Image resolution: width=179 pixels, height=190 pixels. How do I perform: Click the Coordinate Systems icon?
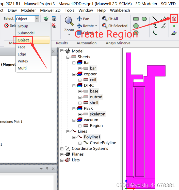pos(68,148)
